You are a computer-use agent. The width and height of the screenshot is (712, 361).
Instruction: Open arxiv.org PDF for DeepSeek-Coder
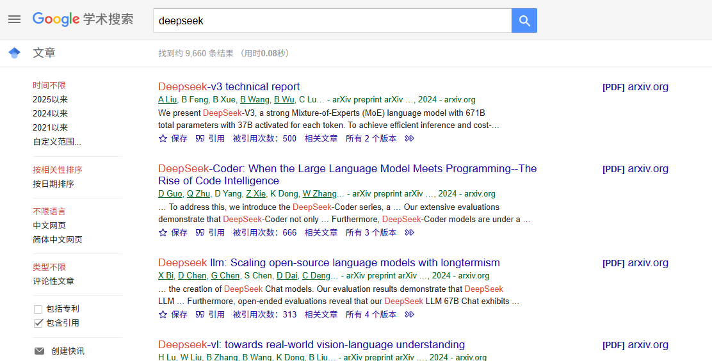(x=635, y=169)
